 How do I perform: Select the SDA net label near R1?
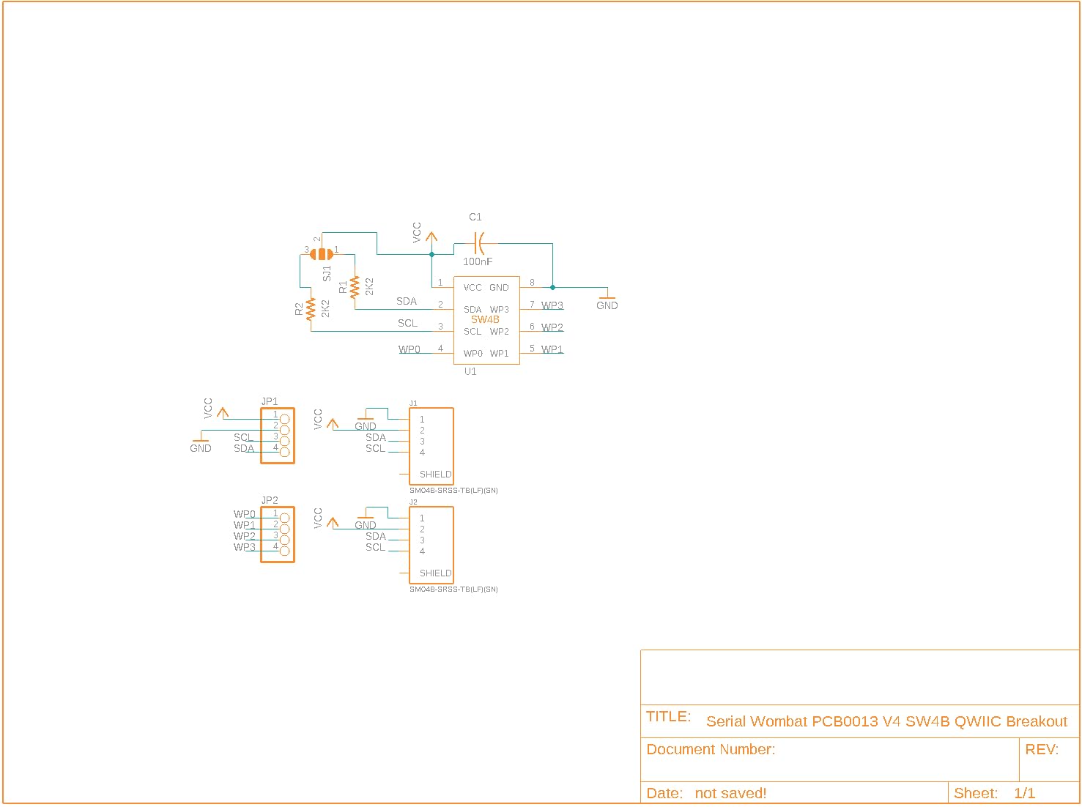[x=407, y=301]
